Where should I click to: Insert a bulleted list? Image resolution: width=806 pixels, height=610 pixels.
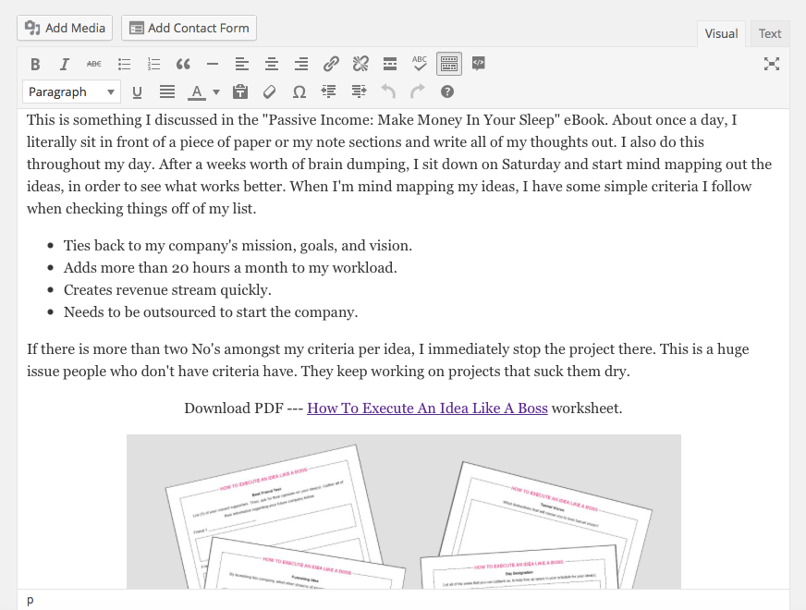click(x=124, y=65)
